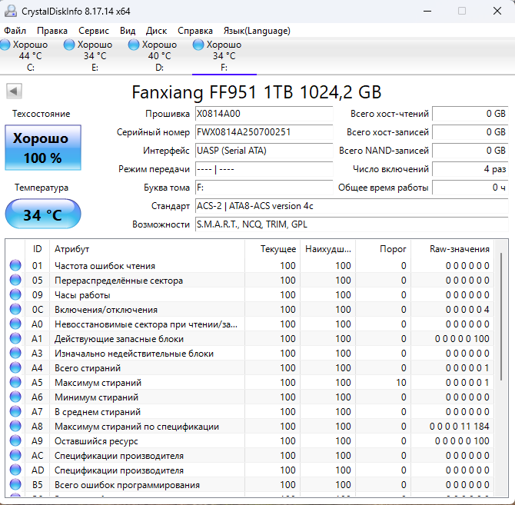Sort by Raw-значения column header
Viewport: 515px width, 505px height.
pos(460,249)
